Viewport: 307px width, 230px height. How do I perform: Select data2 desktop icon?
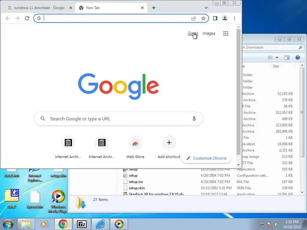(x=12, y=199)
